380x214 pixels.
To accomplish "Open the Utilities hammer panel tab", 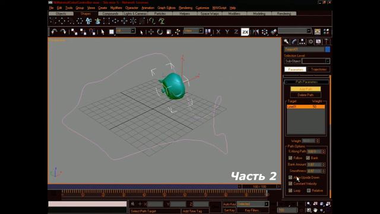I will tap(326, 42).
